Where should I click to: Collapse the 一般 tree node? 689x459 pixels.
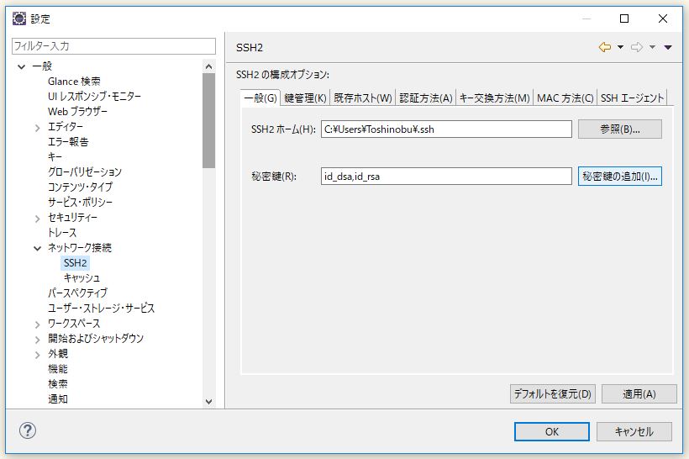click(22, 66)
